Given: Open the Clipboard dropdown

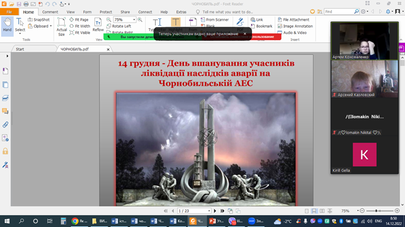Looking at the screenshot, I should 40,26.
